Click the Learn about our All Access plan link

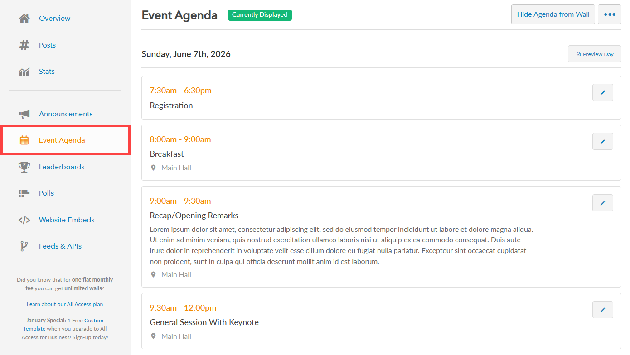click(x=65, y=304)
